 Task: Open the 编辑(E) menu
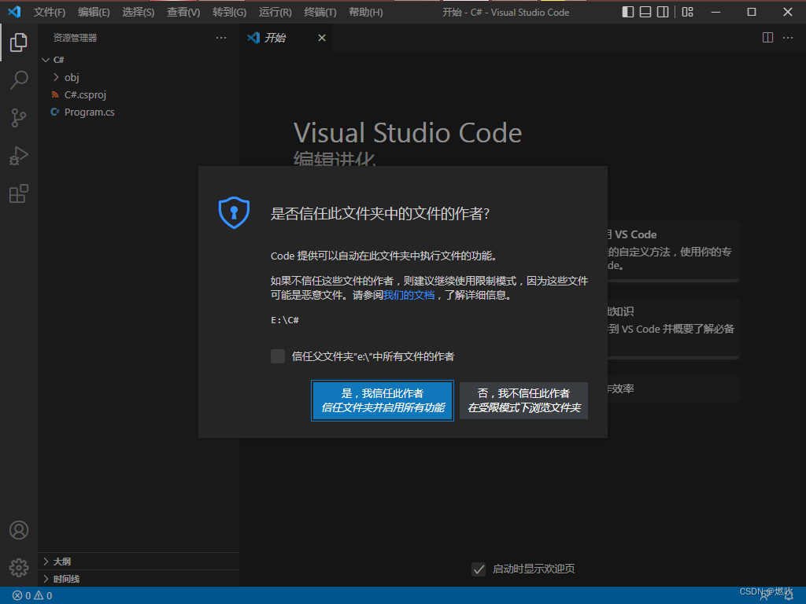(94, 12)
